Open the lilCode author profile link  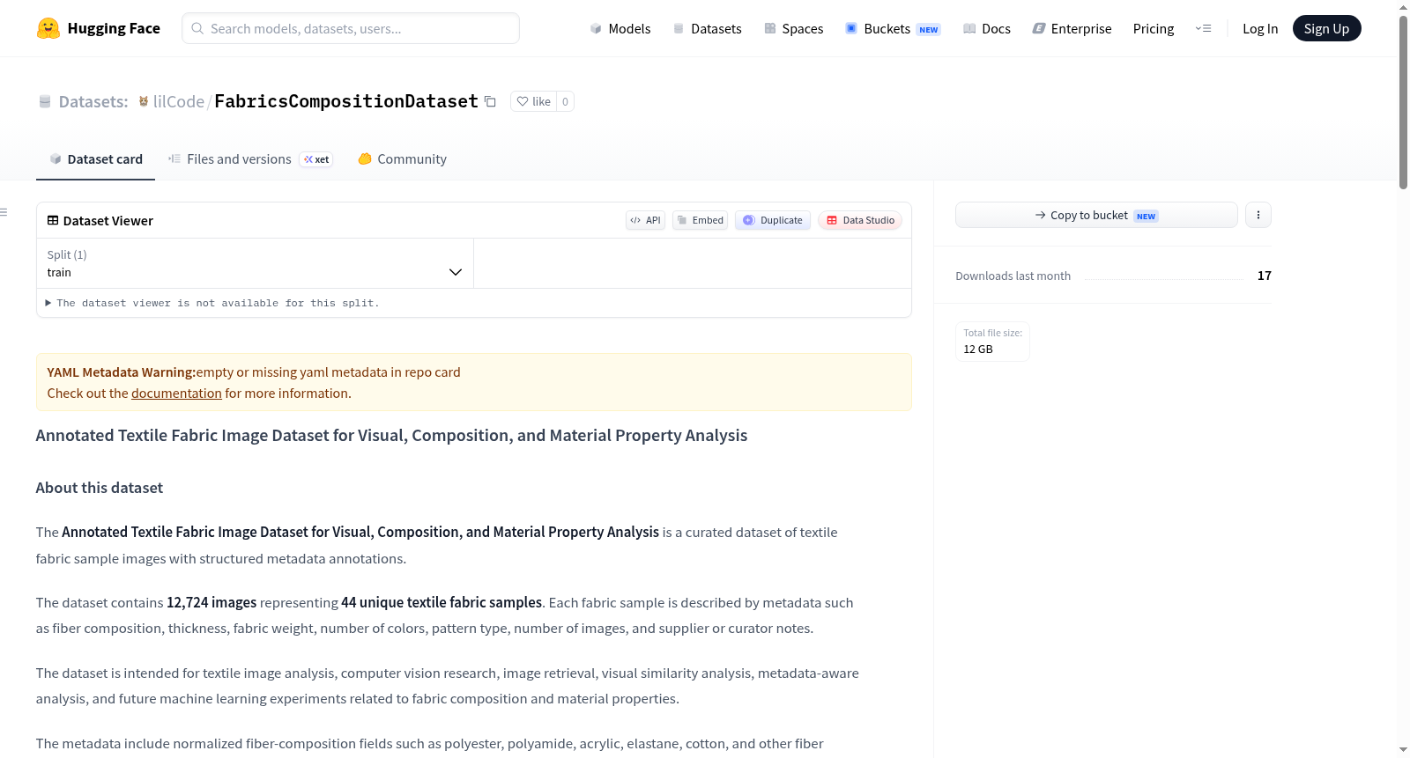tap(179, 101)
